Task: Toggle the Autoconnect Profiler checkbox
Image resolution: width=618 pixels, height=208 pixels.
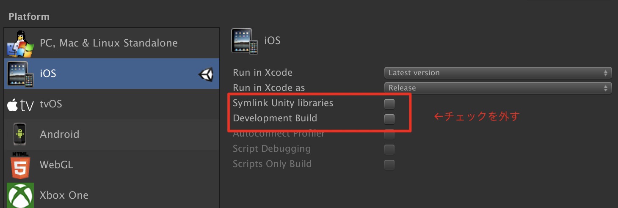Action: [x=389, y=135]
